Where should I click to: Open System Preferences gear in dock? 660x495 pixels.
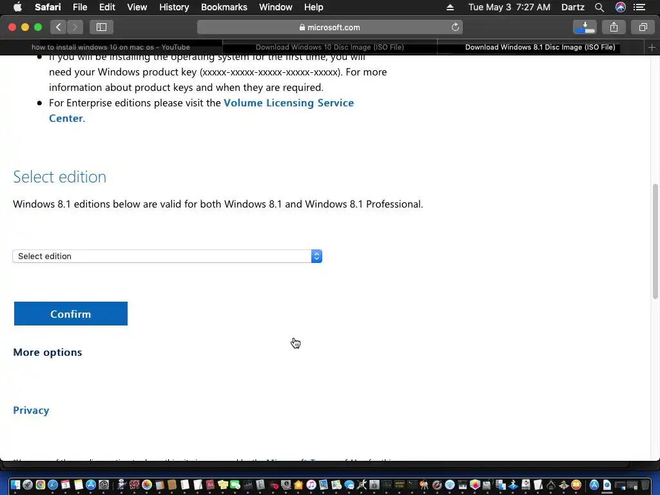coord(104,485)
